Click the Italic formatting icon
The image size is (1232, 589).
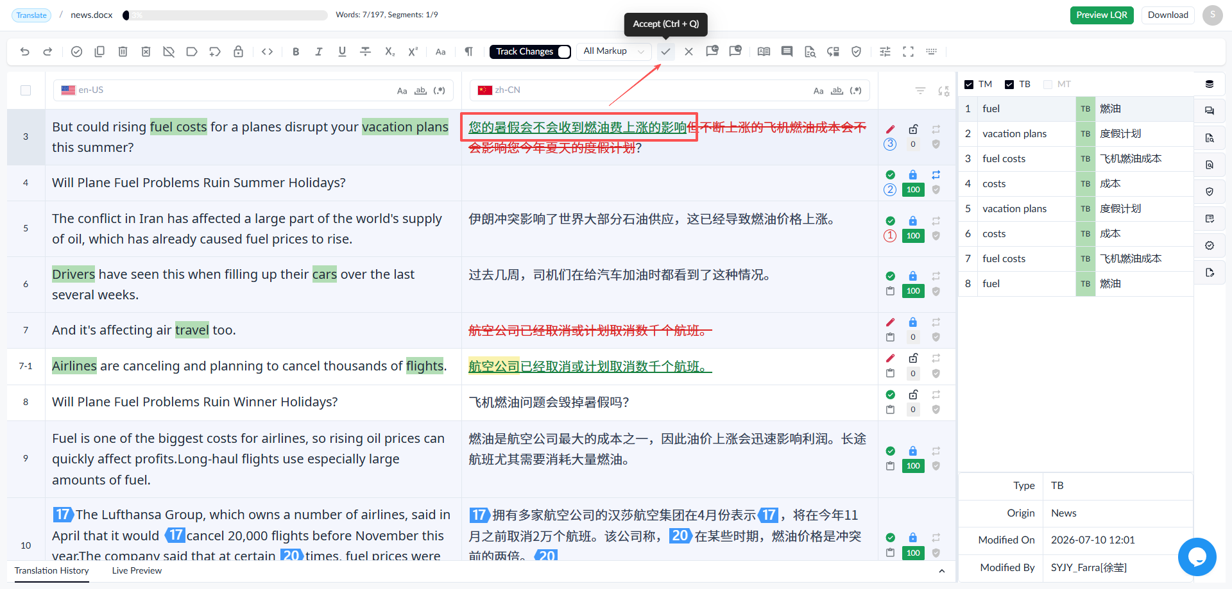[x=319, y=52]
